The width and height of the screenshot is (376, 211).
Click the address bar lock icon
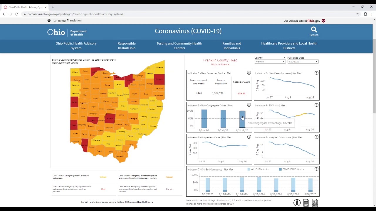point(25,14)
